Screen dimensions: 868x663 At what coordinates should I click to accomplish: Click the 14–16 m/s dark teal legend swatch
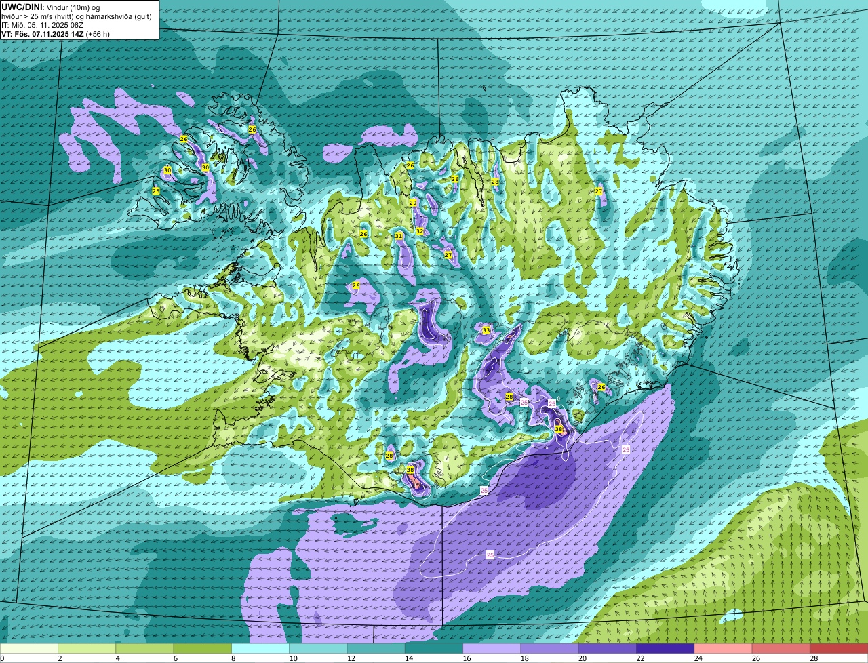pyautogui.click(x=434, y=648)
